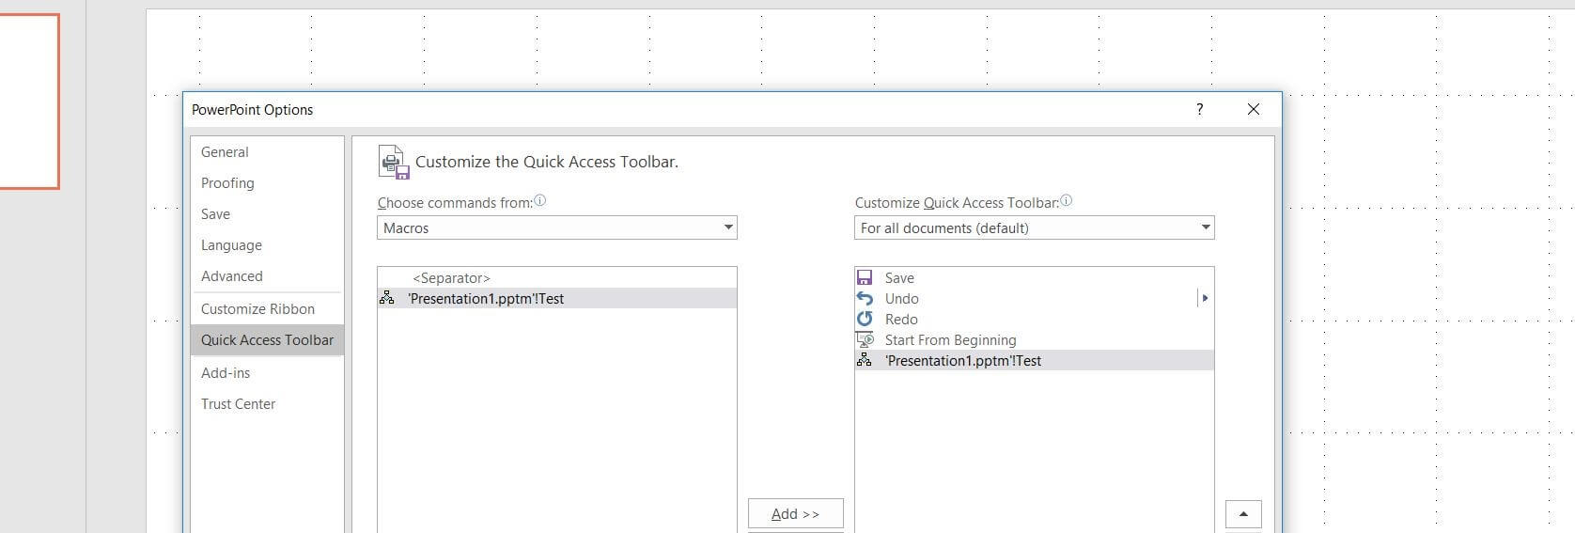The width and height of the screenshot is (1575, 533).
Task: Click info icon beside Customize Quick Access Toolbar
Action: [1066, 201]
